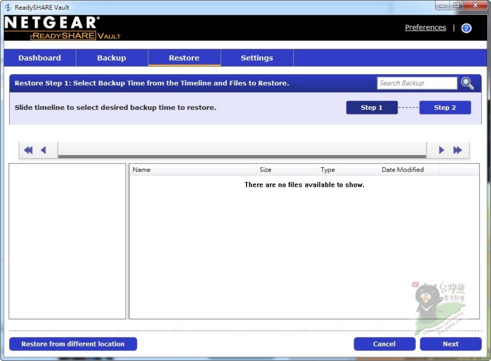Cancel the restore process
This screenshot has height=361, width=491.
click(x=385, y=344)
